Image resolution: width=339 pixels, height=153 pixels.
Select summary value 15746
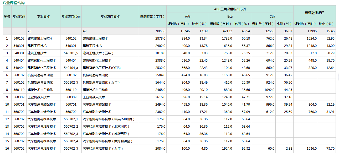point(185,31)
